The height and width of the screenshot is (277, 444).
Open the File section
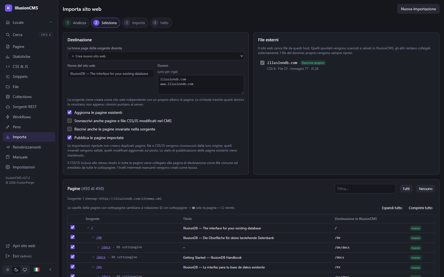pos(29,87)
